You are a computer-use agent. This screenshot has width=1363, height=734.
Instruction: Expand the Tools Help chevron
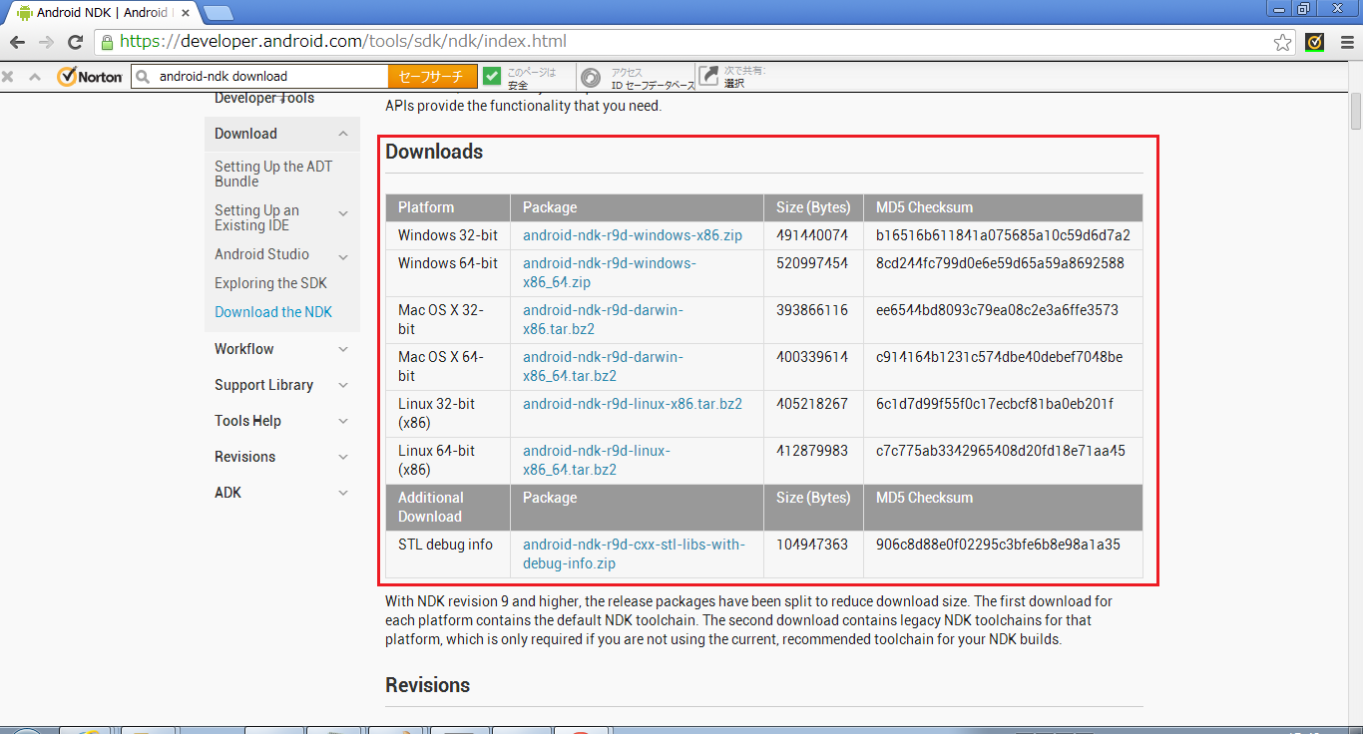pos(342,421)
